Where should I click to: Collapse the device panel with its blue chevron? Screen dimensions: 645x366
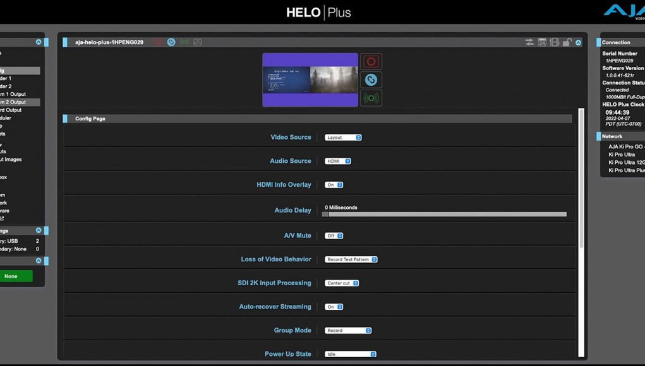pos(579,42)
